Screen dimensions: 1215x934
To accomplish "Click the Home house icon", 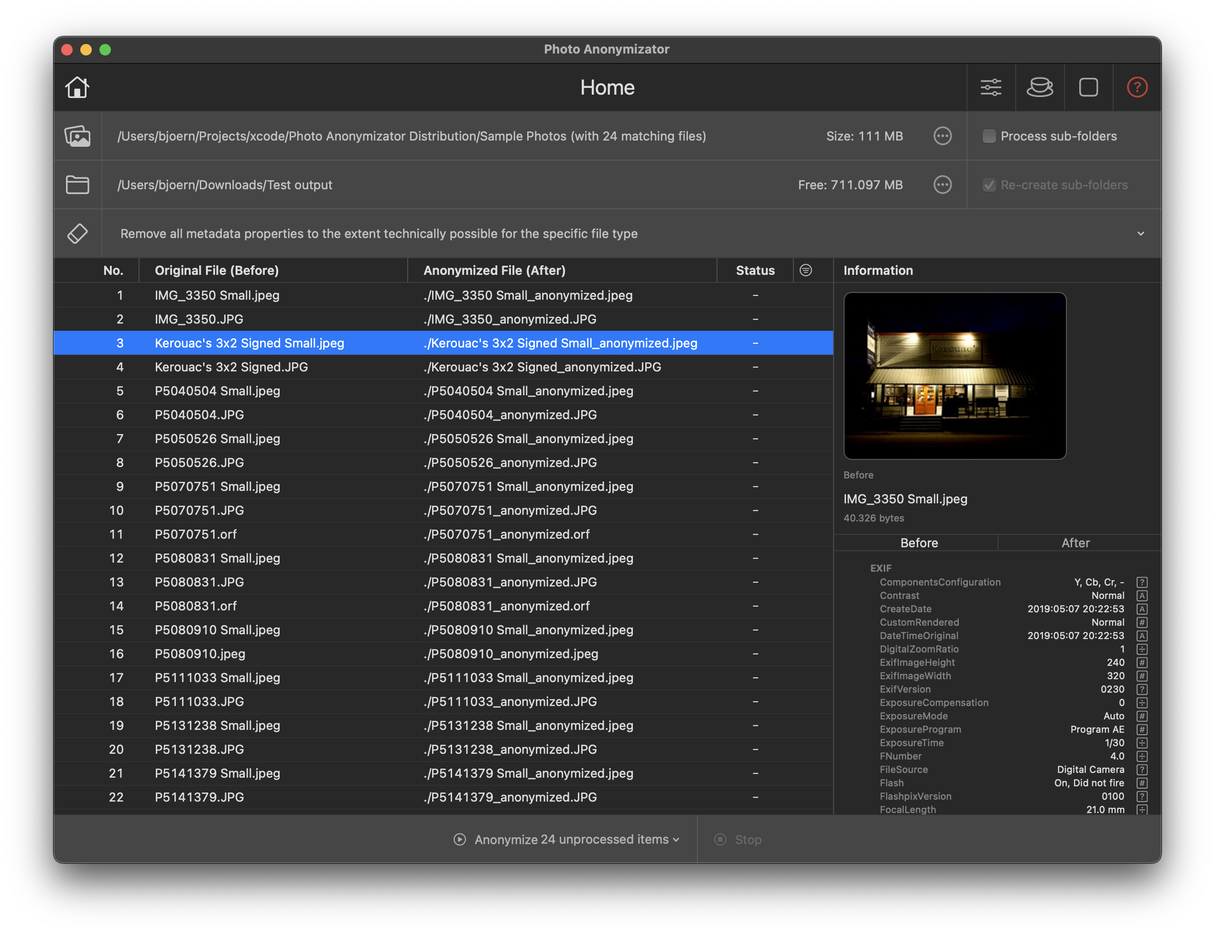I will point(77,87).
